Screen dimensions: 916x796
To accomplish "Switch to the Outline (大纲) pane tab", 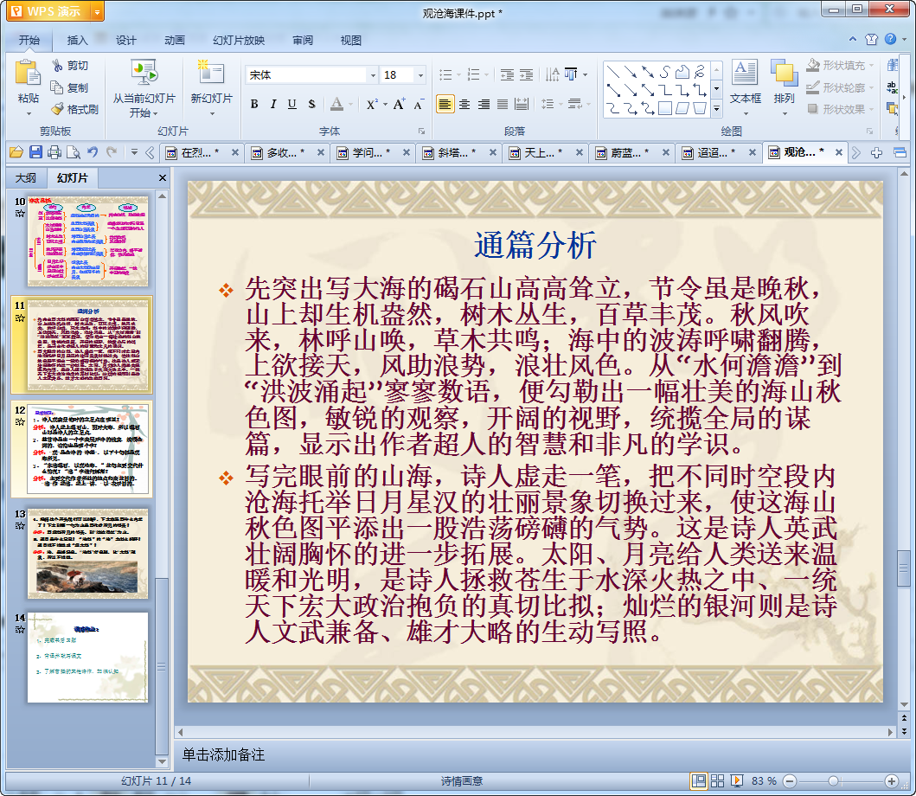I will tap(25, 177).
